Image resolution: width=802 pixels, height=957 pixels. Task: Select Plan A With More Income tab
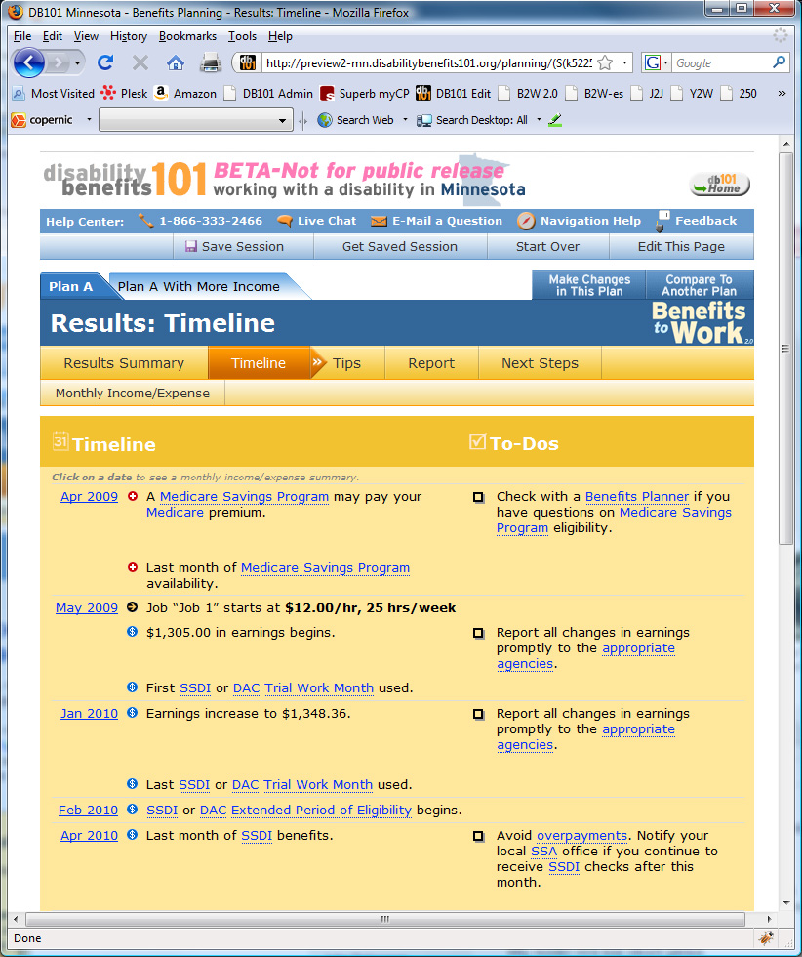click(199, 287)
